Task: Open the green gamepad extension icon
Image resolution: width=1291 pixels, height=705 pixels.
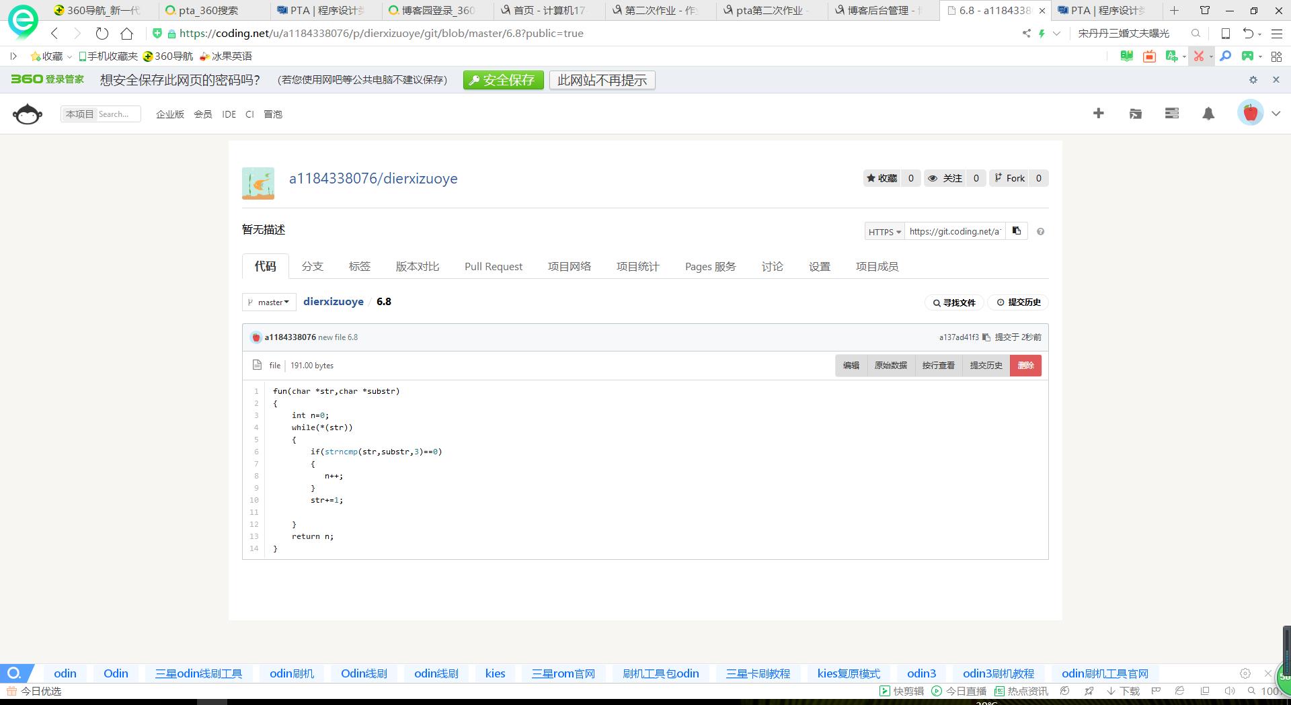Action: click(1248, 56)
